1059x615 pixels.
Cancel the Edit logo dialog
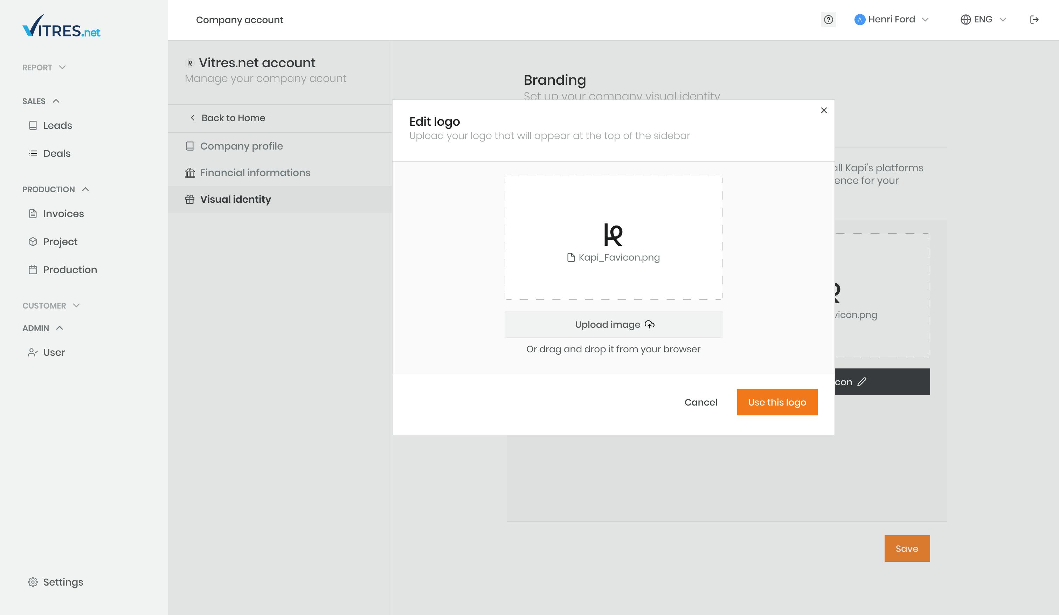point(700,402)
